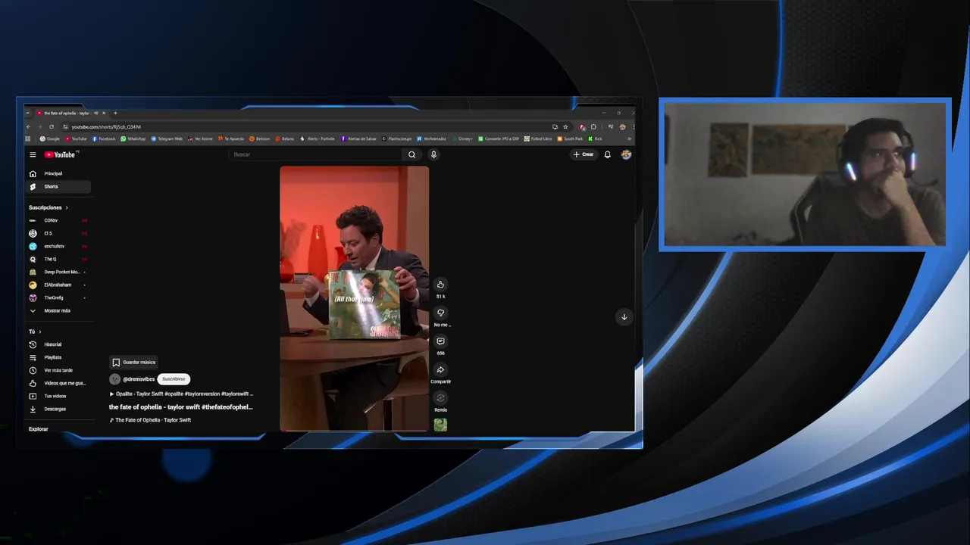Image resolution: width=970 pixels, height=545 pixels.
Task: Expand the Tú section
Action: [35, 332]
